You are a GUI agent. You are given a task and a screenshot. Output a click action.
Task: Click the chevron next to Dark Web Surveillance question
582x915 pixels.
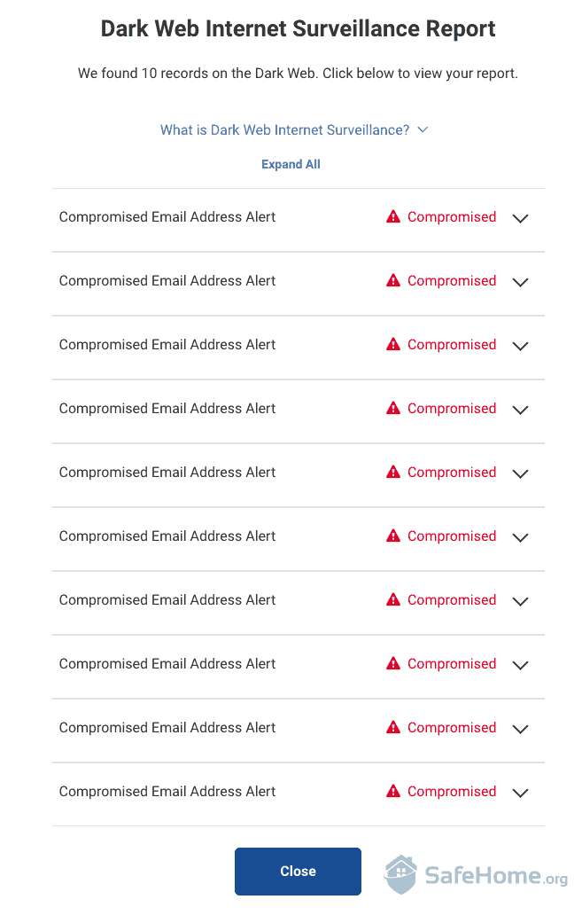pyautogui.click(x=423, y=129)
